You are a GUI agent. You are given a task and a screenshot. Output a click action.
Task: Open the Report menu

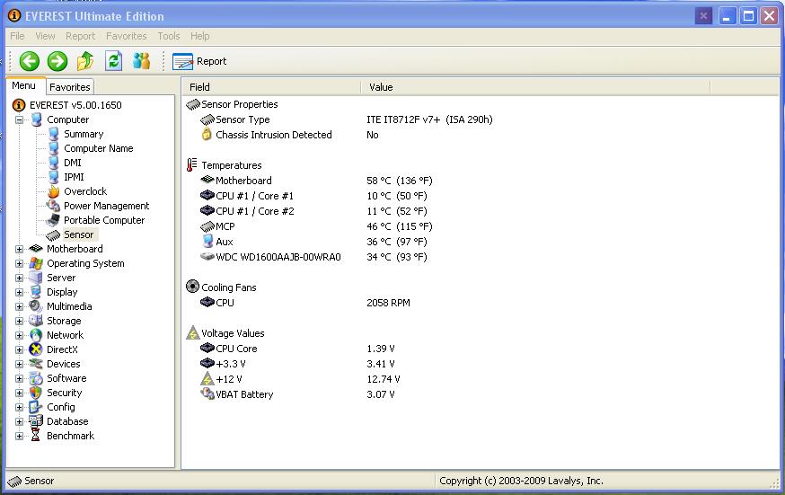[x=80, y=36]
